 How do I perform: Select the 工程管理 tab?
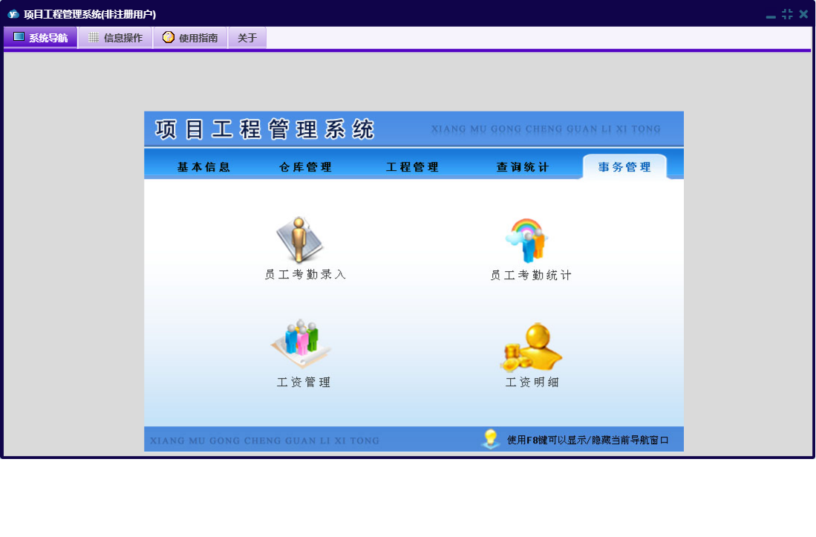[x=412, y=167]
